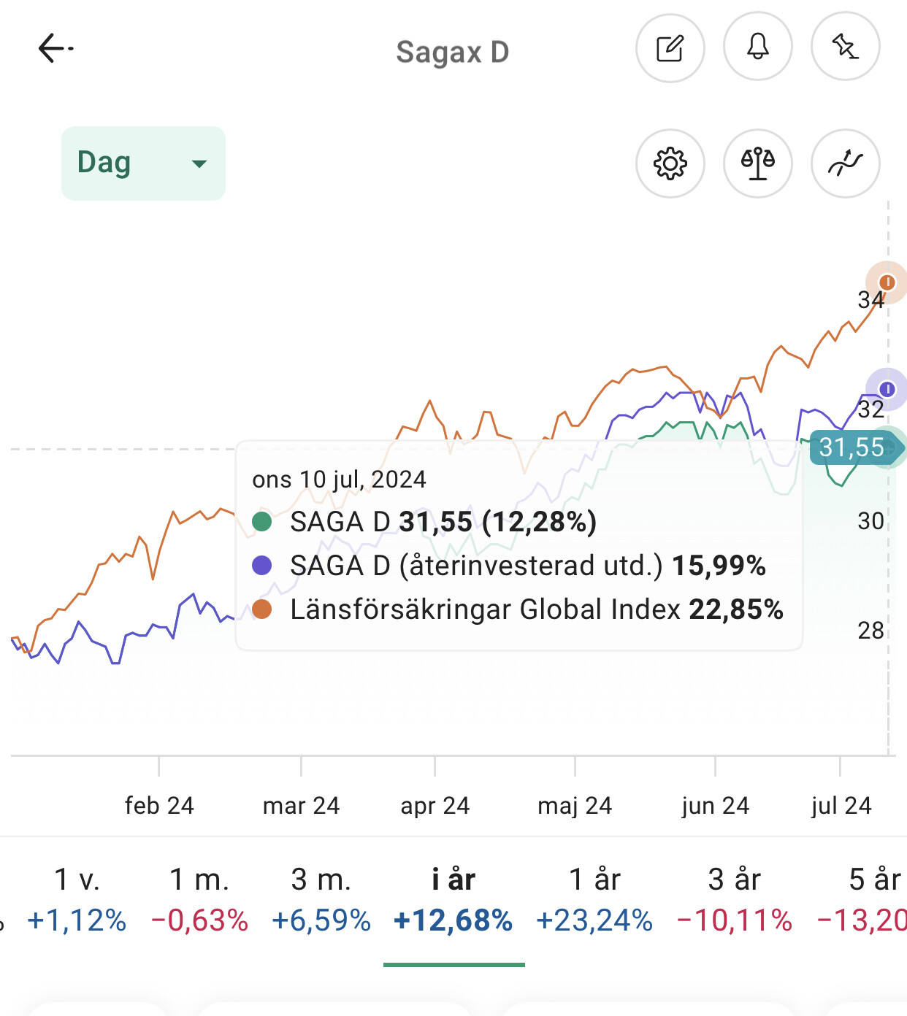Image resolution: width=907 pixels, height=1016 pixels.
Task: Click the 31,55 price label
Action: coord(852,447)
